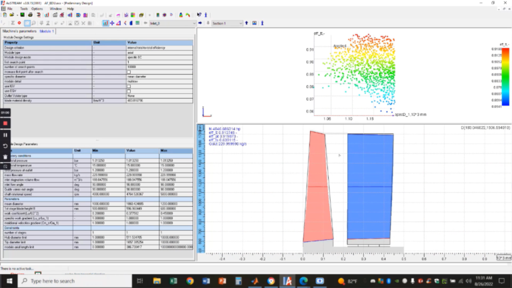Toggle the use IGV checkbox
The image size is (512, 288).
point(129,86)
